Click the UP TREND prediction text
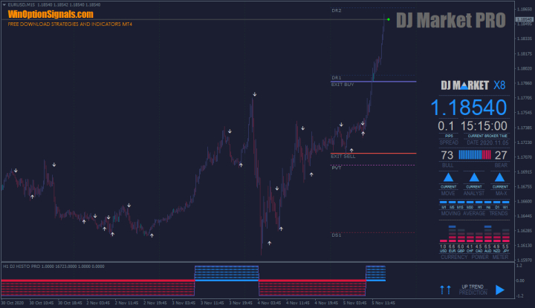The image size is (535, 308). 473,287
